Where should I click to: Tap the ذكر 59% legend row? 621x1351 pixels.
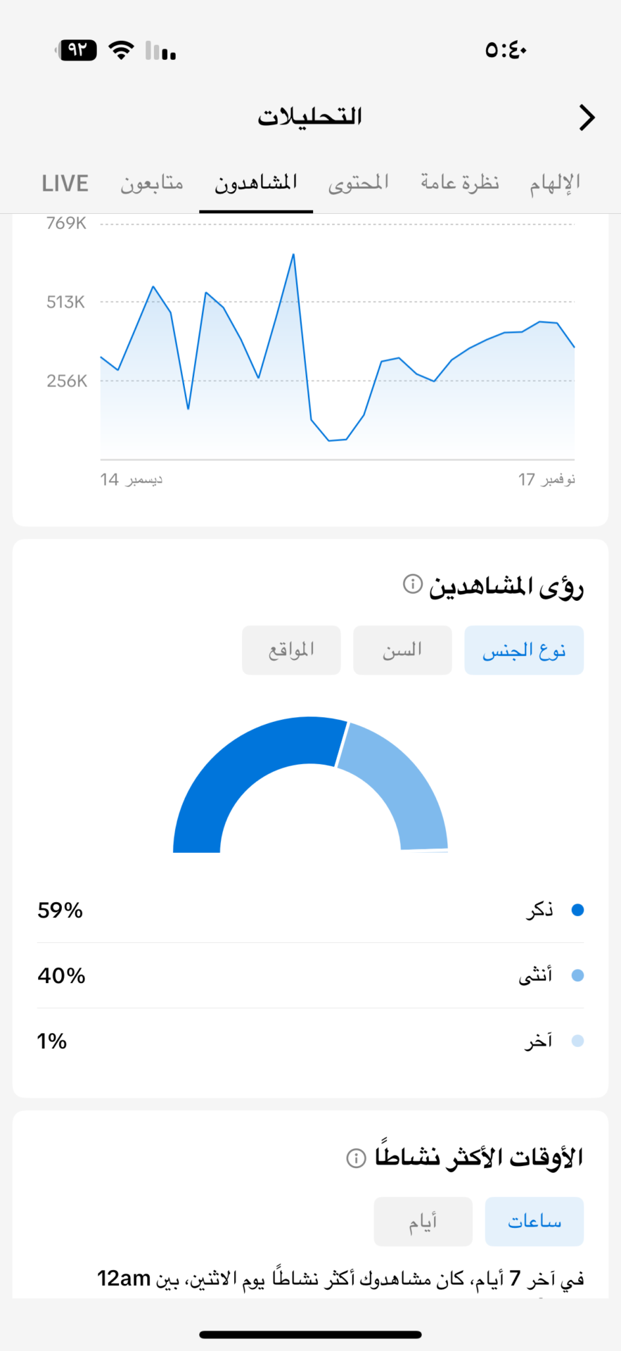[310, 911]
